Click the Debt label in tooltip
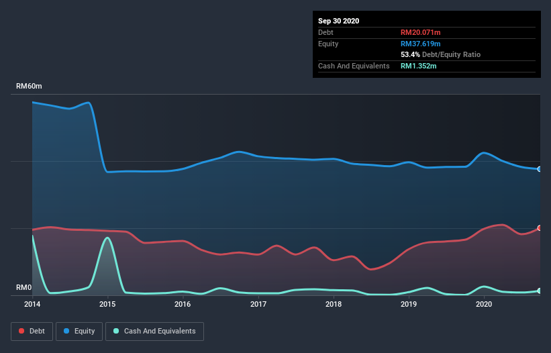The width and height of the screenshot is (551, 353). 325,32
